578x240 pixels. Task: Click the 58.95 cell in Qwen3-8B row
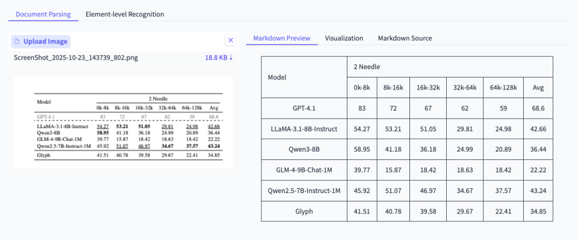point(362,149)
